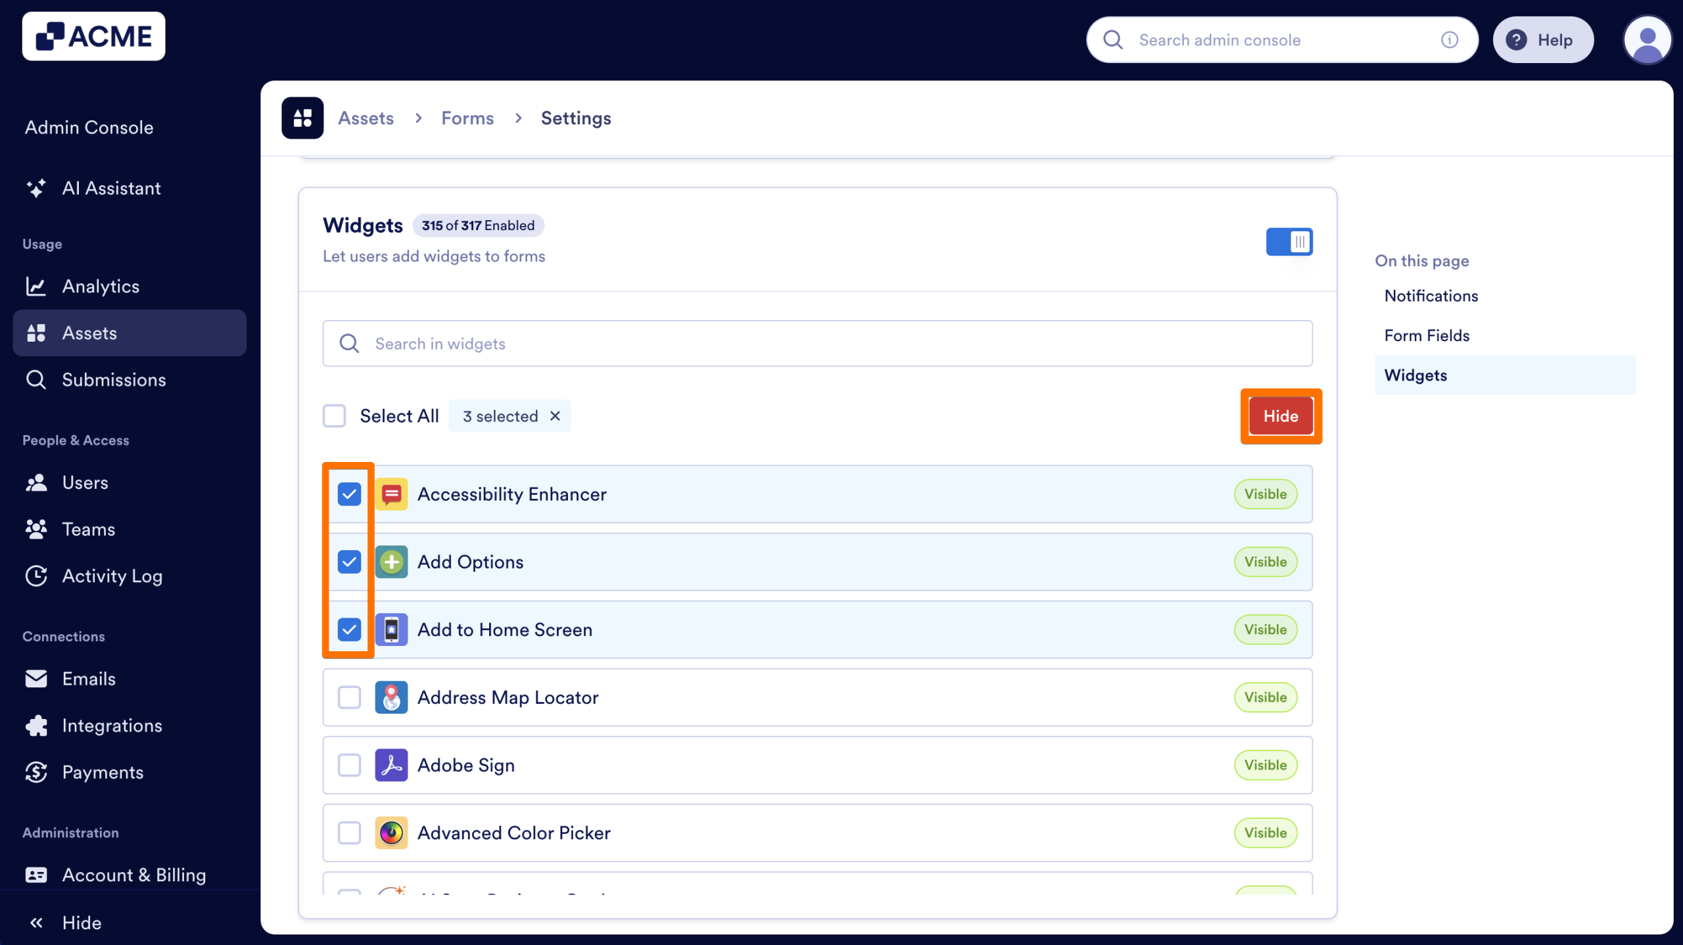Collapse the sidebar with Hide chevrons
Viewport: 1683px width, 945px height.
tap(37, 922)
